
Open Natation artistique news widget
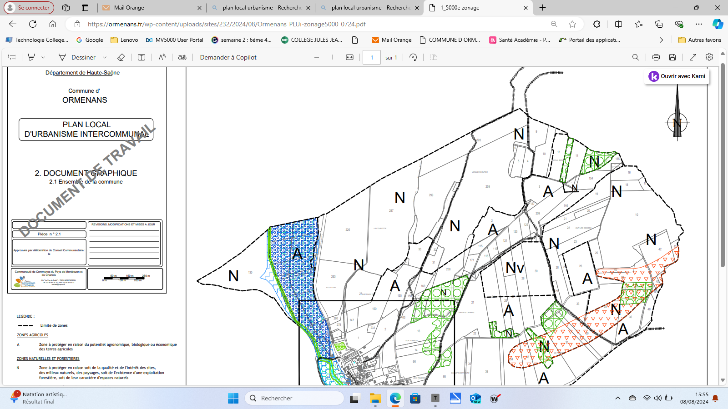[x=39, y=398]
